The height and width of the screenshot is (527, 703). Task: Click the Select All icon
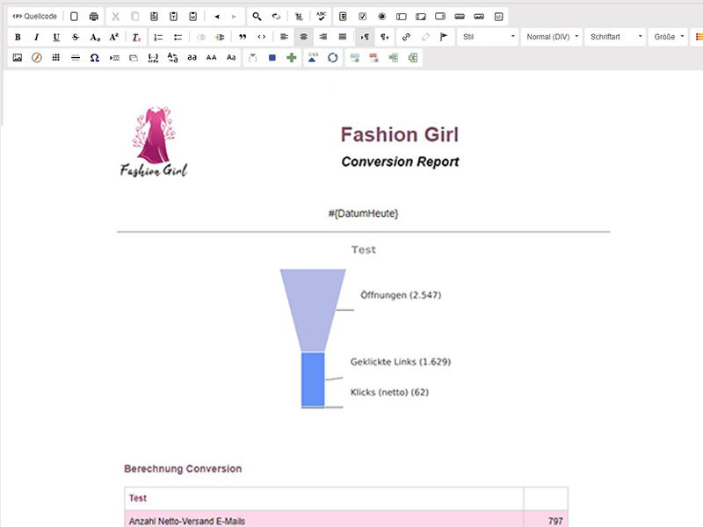point(299,17)
